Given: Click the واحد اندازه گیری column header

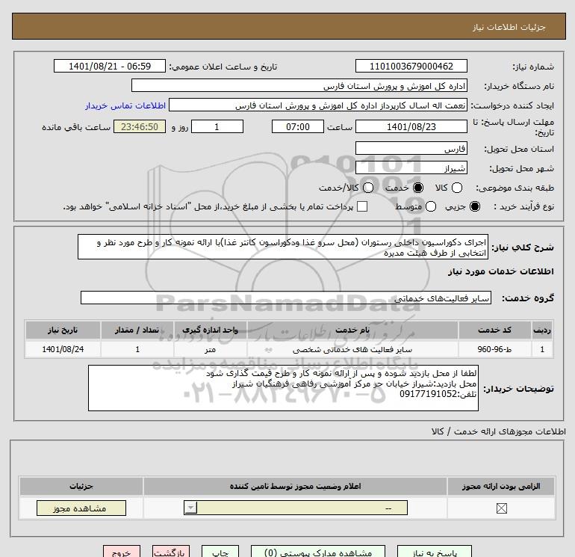Looking at the screenshot, I should 210,330.
